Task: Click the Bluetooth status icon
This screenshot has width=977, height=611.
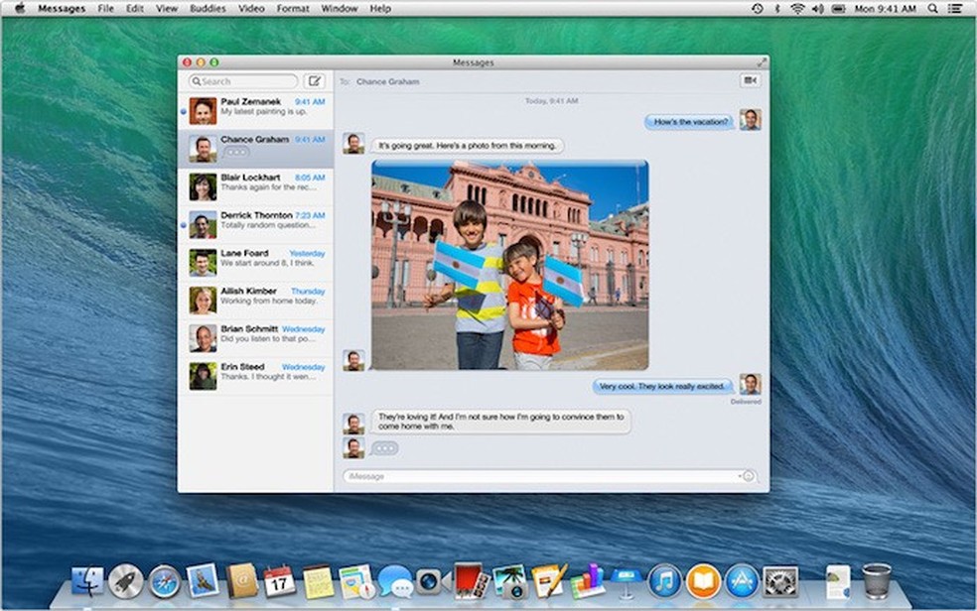Action: point(777,8)
